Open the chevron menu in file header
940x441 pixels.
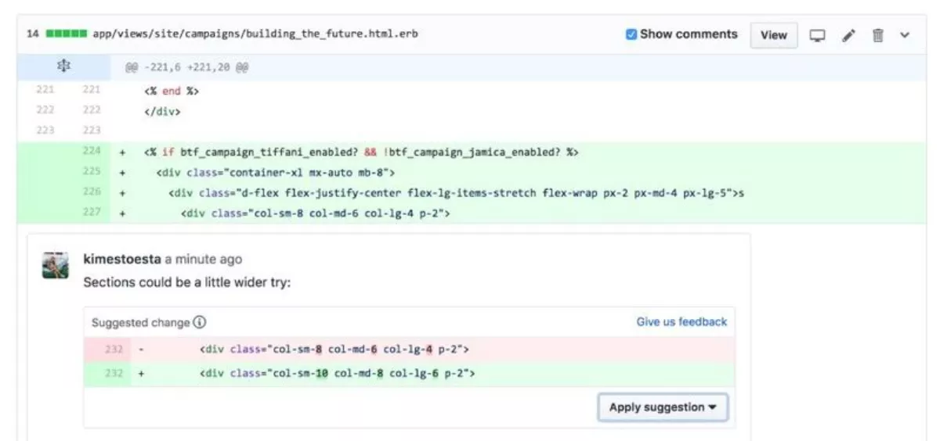(906, 35)
